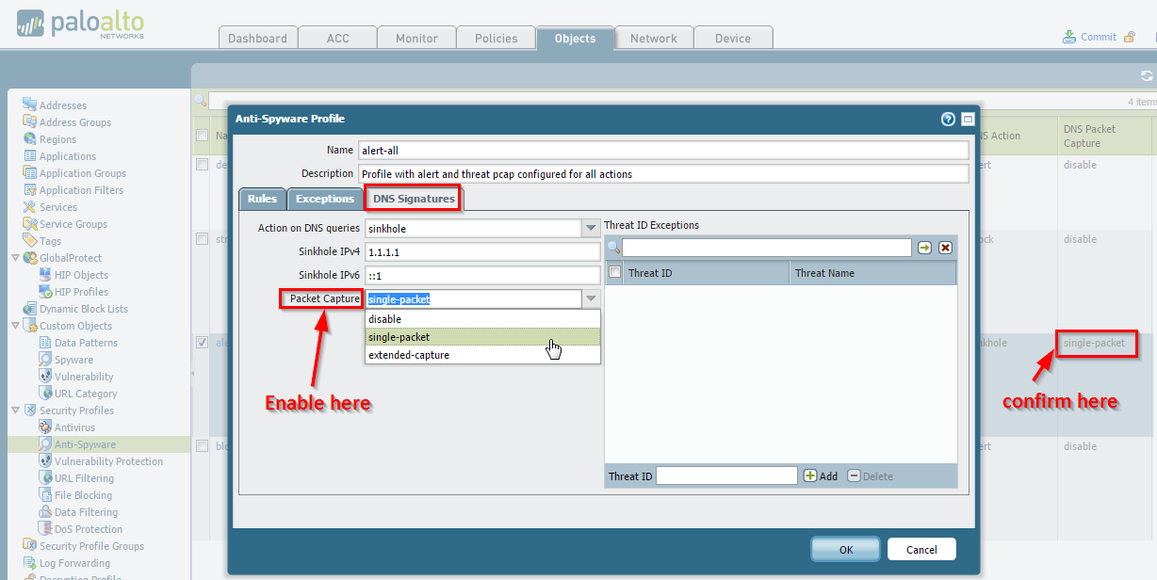
Task: Click the help icon in the dialog title
Action: tap(949, 119)
